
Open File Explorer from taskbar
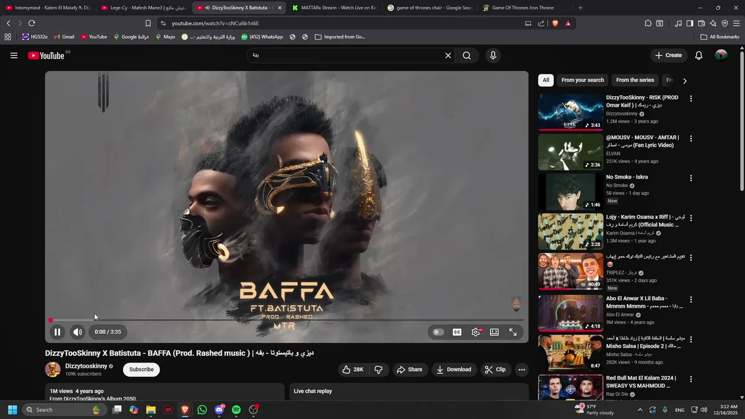[151, 410]
